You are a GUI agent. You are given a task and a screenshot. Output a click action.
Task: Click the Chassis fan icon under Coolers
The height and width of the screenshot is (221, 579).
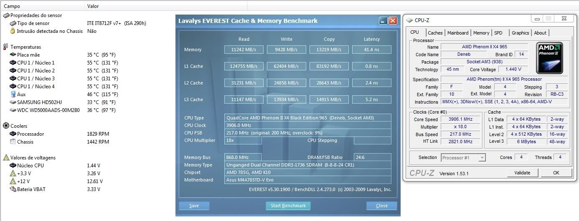pos(13,142)
